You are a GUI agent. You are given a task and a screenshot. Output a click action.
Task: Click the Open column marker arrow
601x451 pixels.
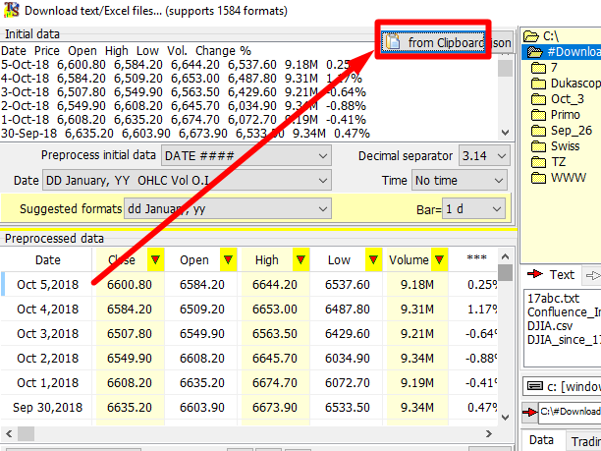(228, 259)
